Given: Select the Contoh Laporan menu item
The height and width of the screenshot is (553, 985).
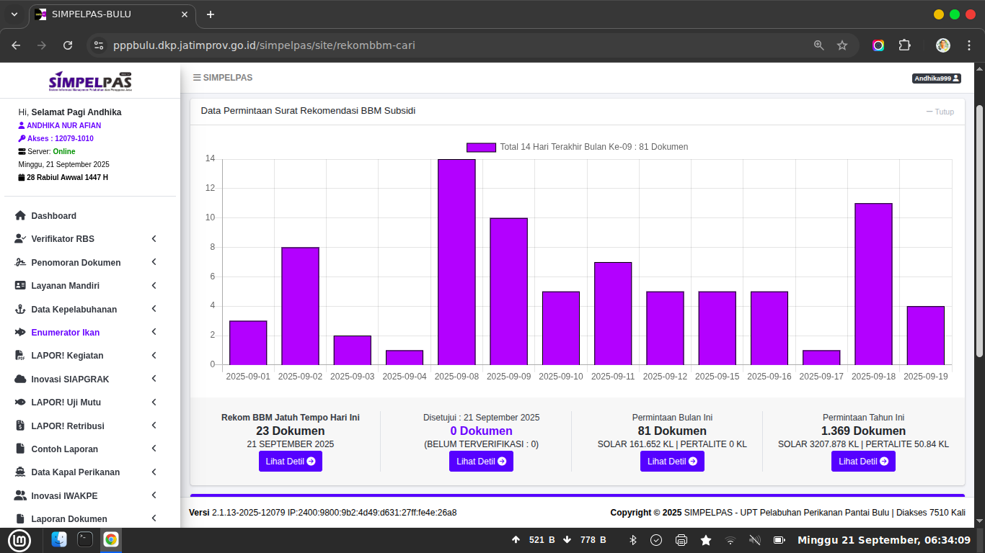Looking at the screenshot, I should coord(64,449).
